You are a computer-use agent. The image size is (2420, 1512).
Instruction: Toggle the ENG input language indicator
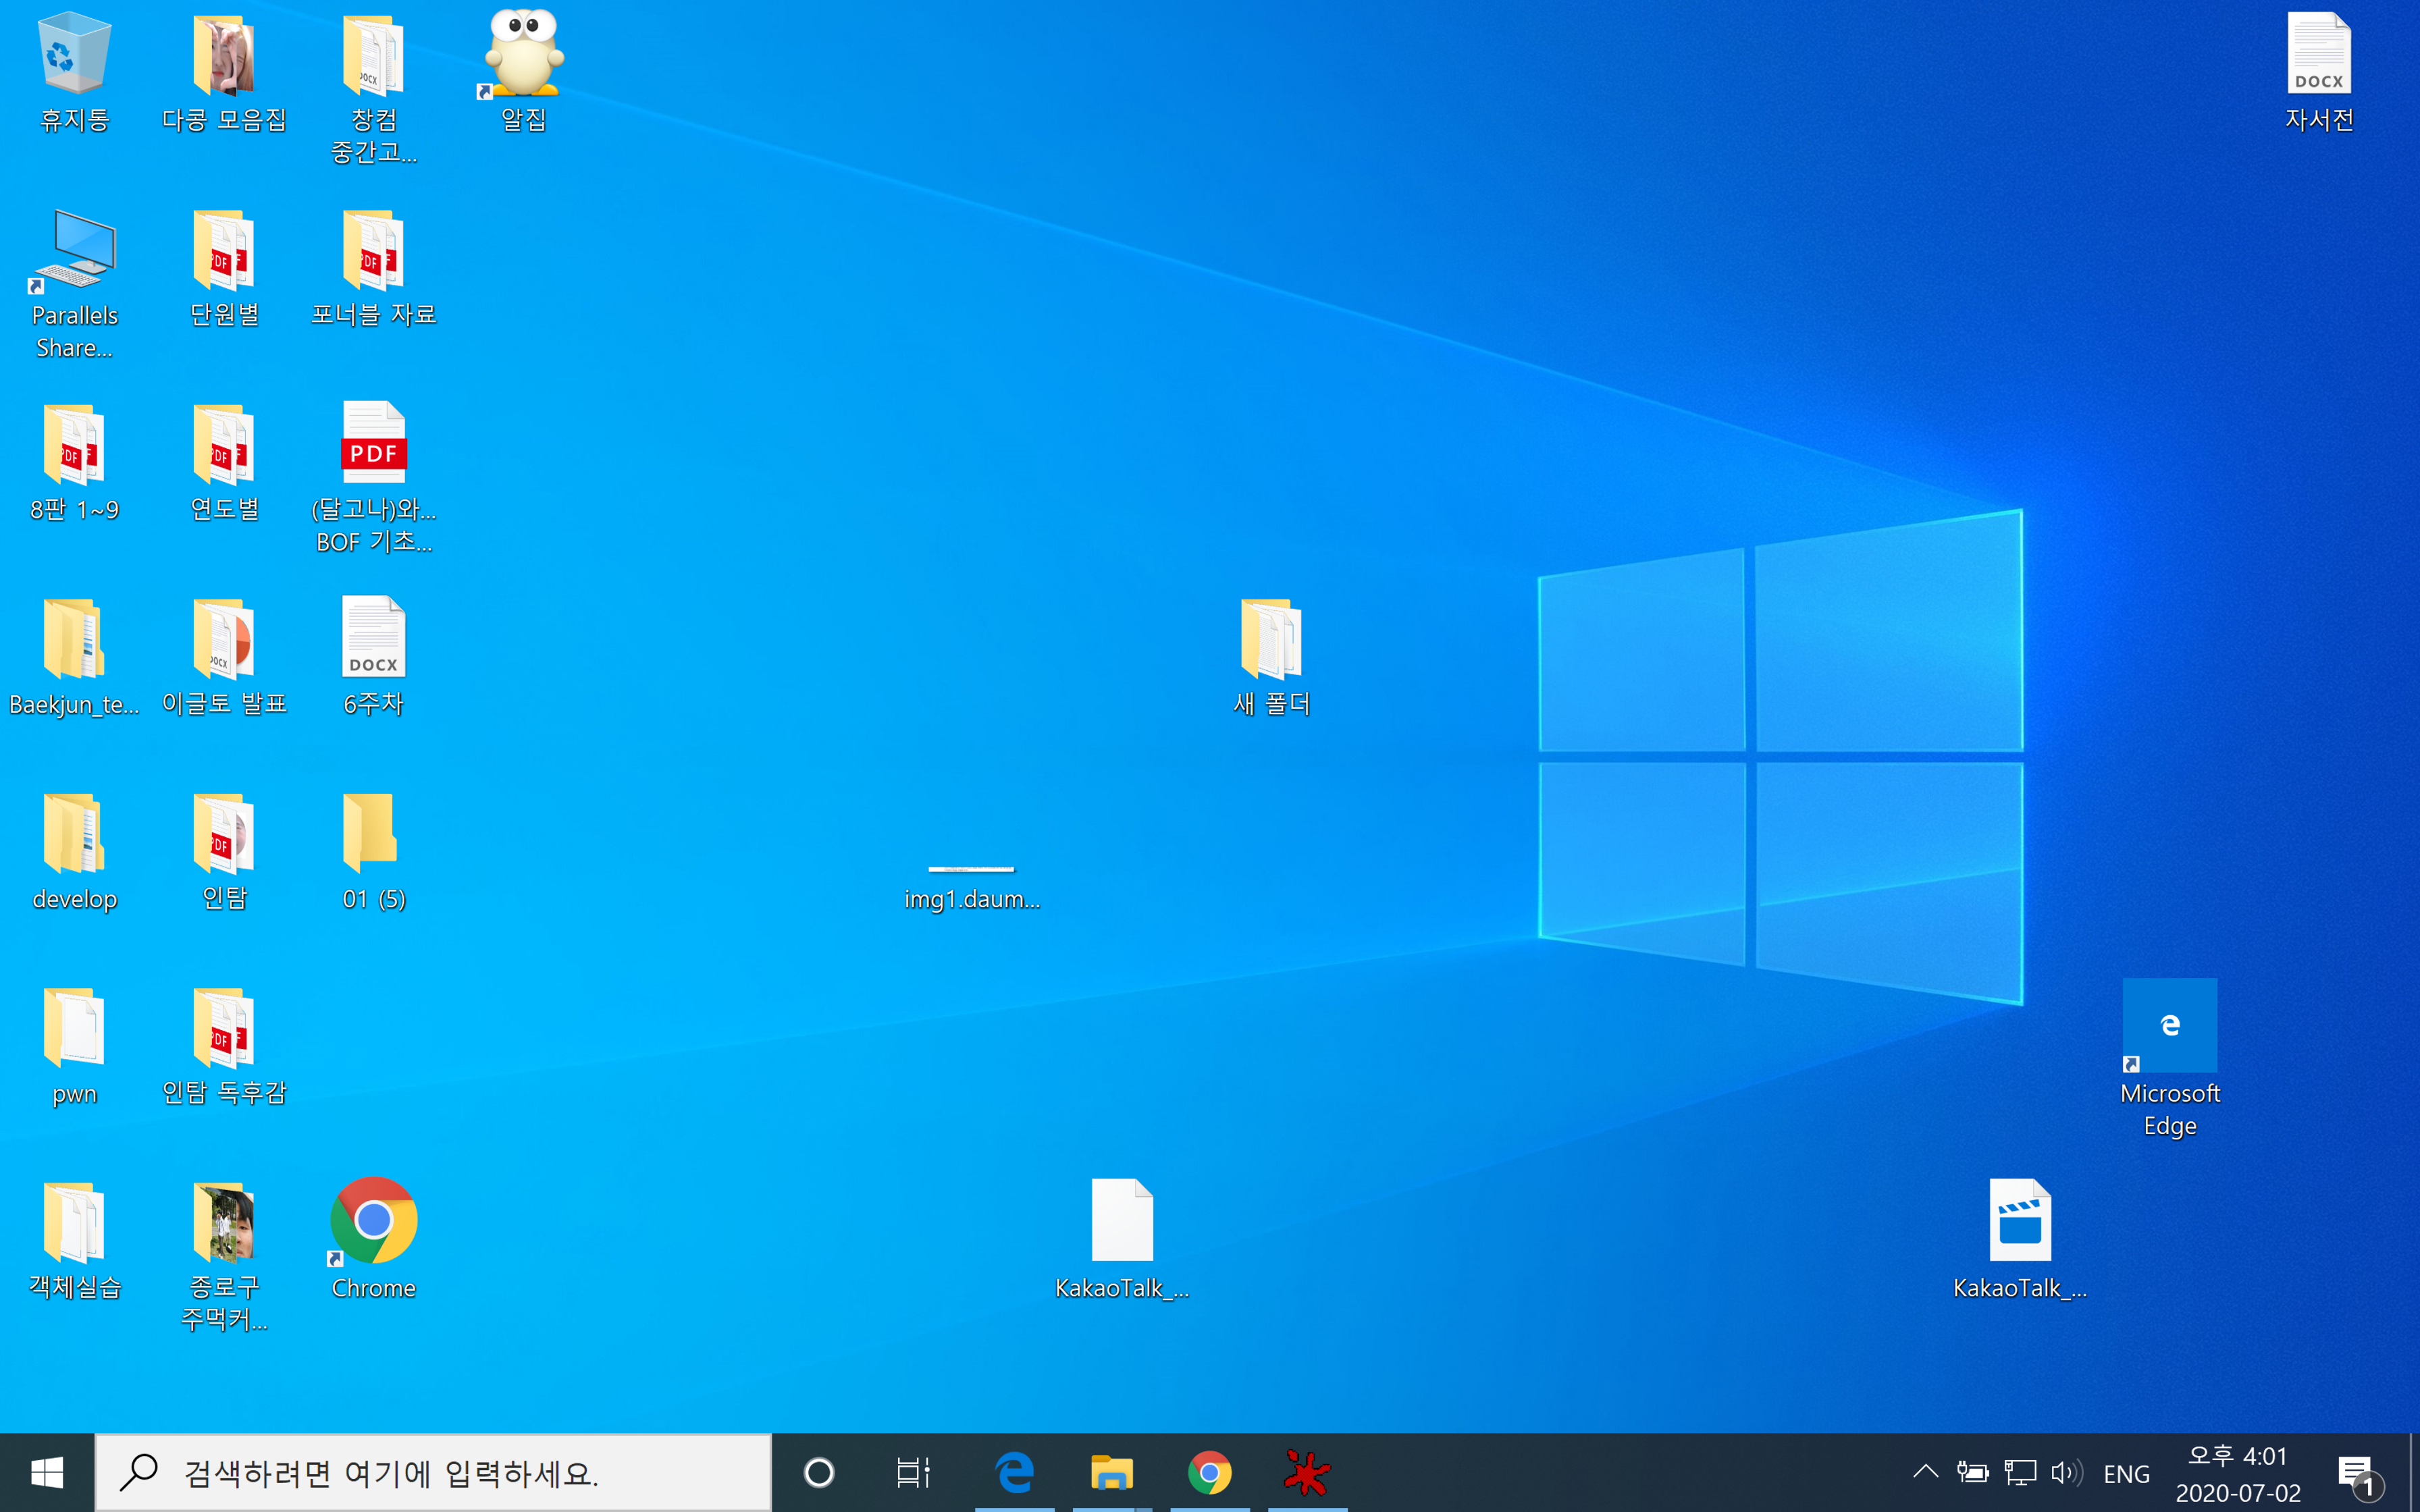(x=2126, y=1473)
